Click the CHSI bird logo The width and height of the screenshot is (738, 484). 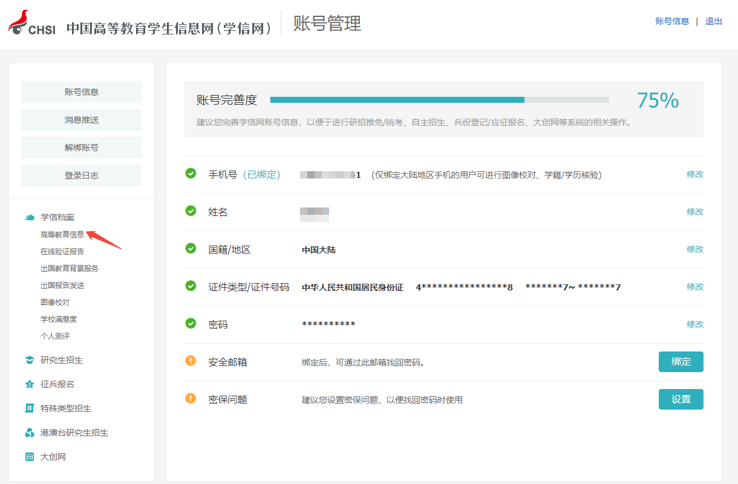click(x=31, y=23)
